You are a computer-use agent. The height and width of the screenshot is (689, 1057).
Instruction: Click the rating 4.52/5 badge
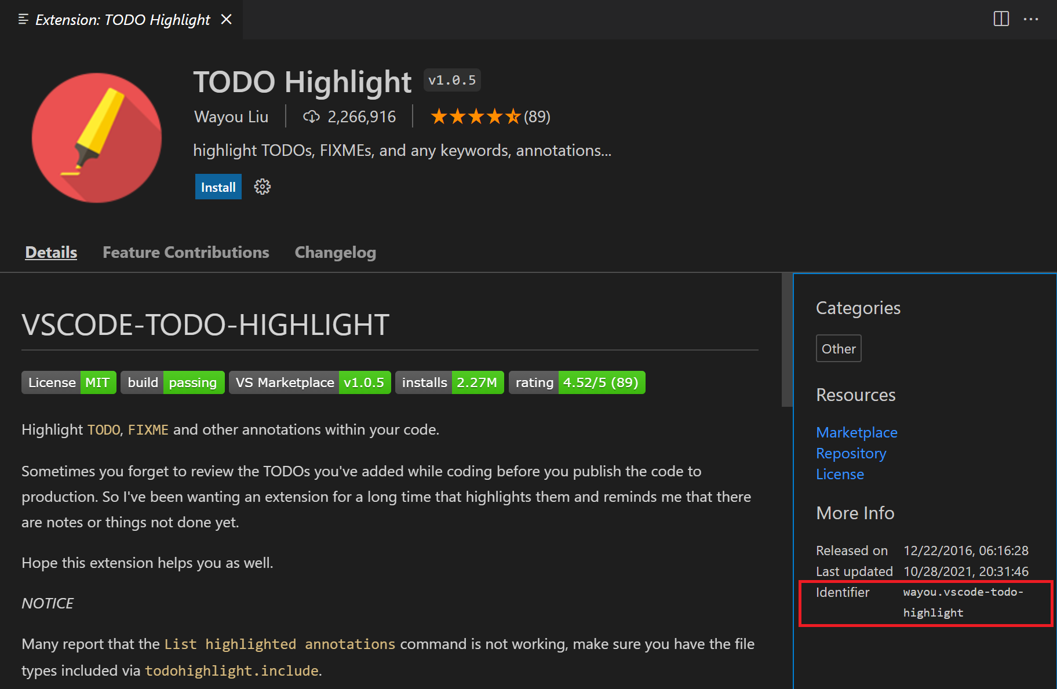coord(577,382)
